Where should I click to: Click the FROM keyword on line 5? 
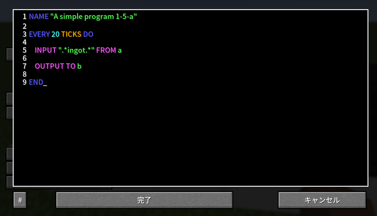pyautogui.click(x=106, y=50)
